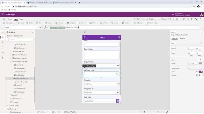Image resolution: width=204 pixels, height=114 pixels.
Task: Collapse Department_DataCard1 in tree view
Action: pyautogui.click(x=11, y=61)
